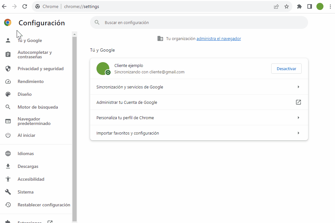Click the magnifier icon in settings search
The width and height of the screenshot is (335, 223).
pos(97,22)
